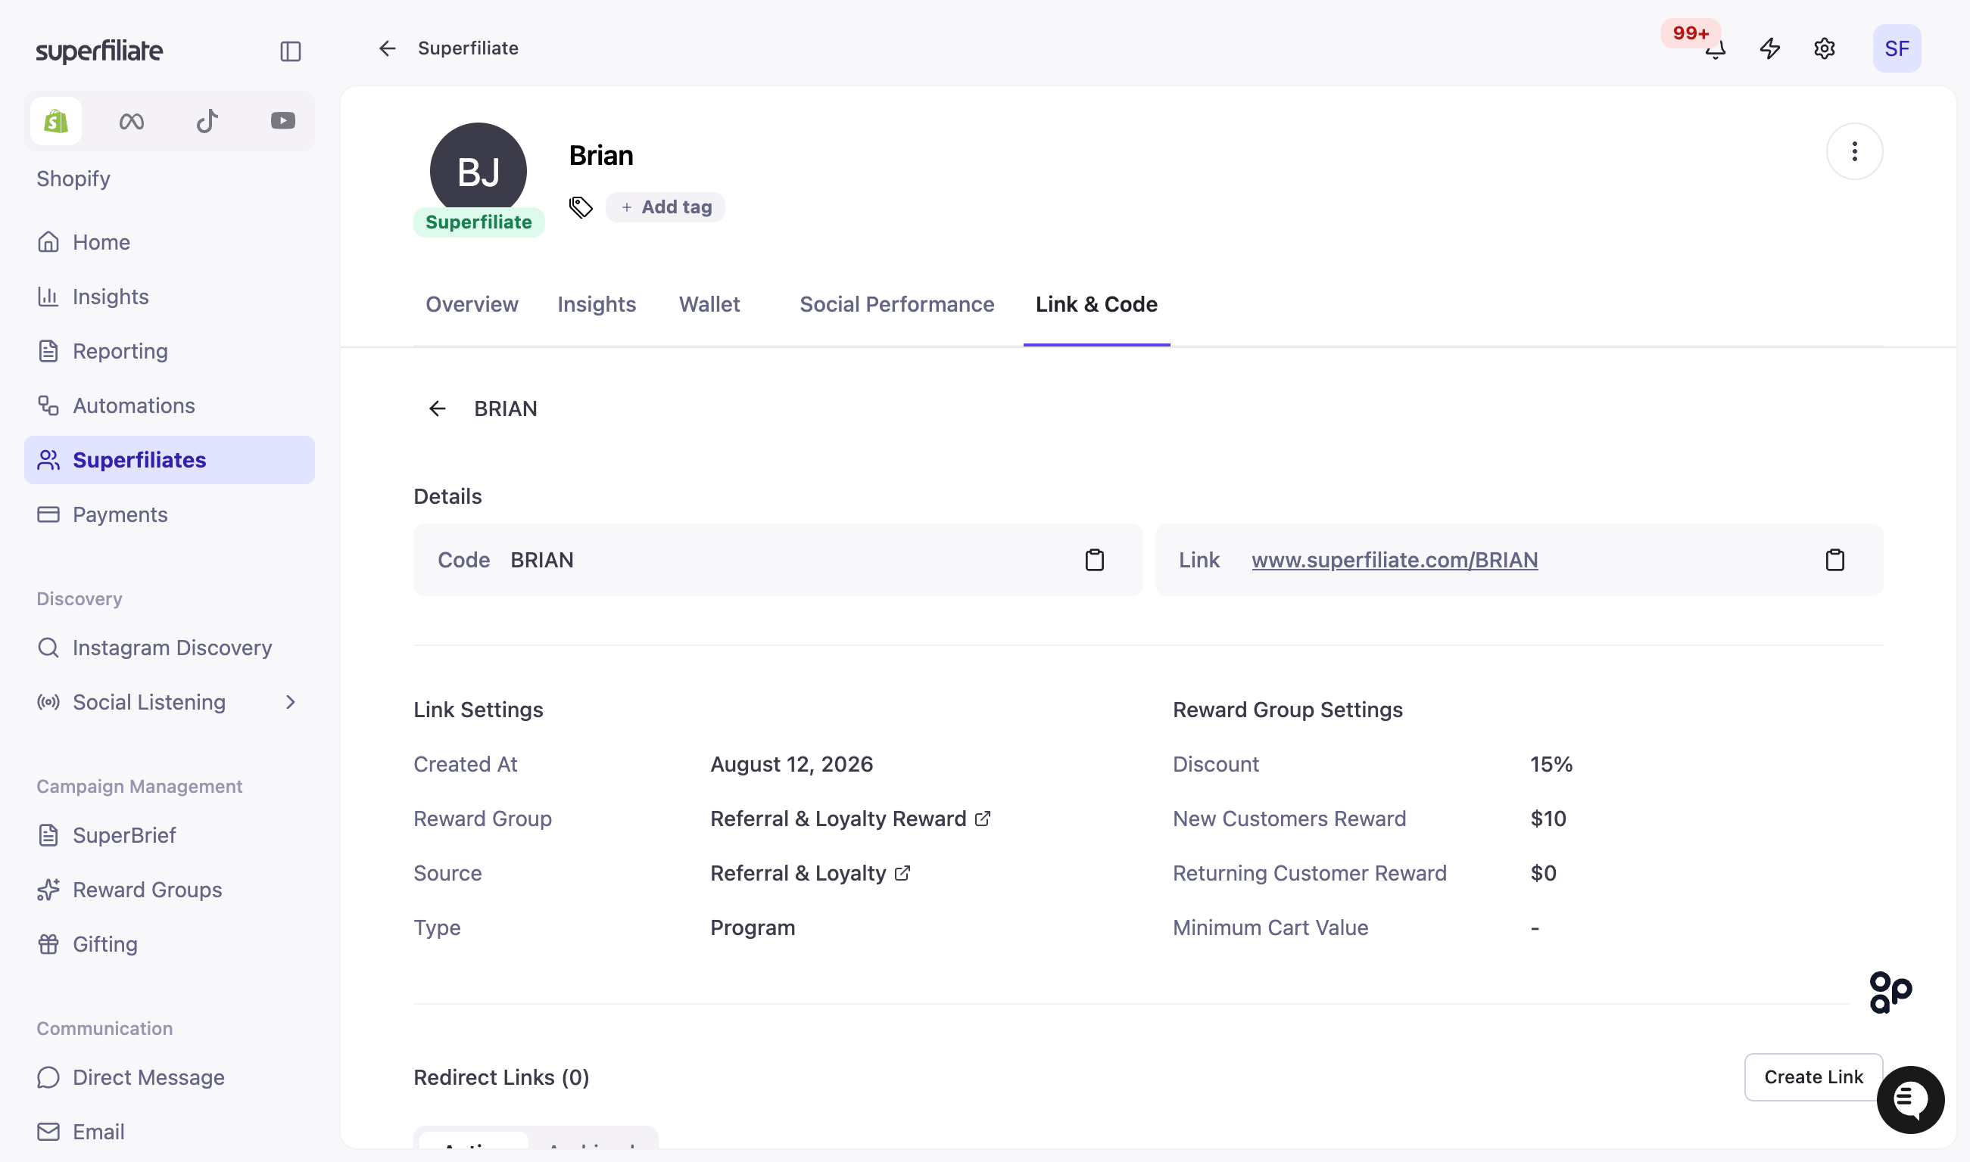Click the BRIAN code value in Details
Screen dimensions: 1970x1162
click(x=541, y=560)
